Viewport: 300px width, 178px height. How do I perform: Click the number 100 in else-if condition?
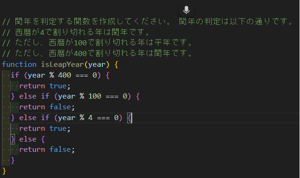pyautogui.click(x=95, y=96)
